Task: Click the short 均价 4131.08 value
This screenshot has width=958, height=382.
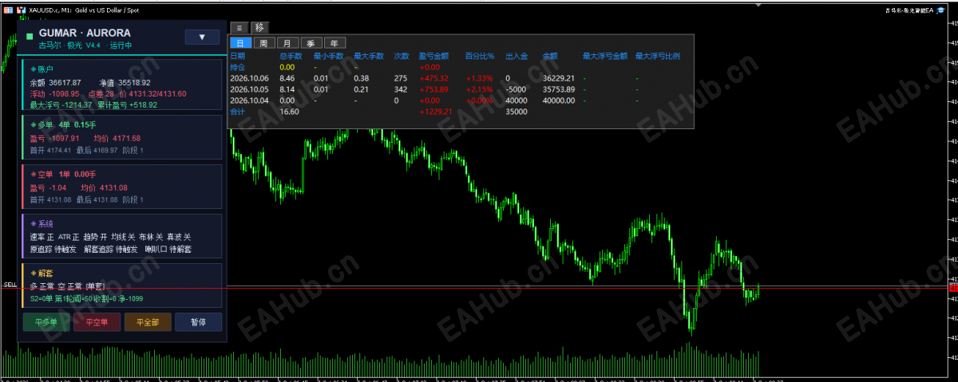Action: tap(104, 187)
